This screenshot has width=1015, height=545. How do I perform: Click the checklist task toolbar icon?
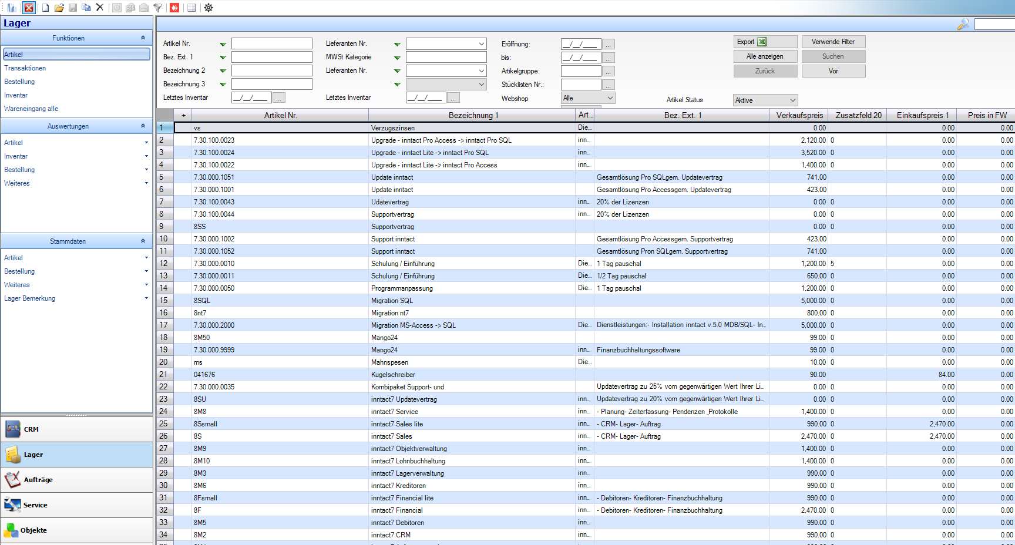point(130,8)
